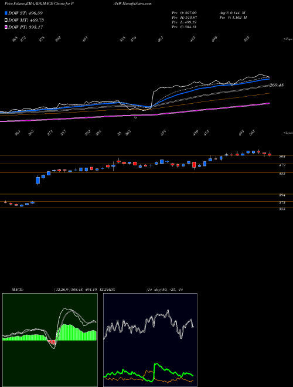Click the '353' price level label
293x387 pixels.
coord(282,209)
